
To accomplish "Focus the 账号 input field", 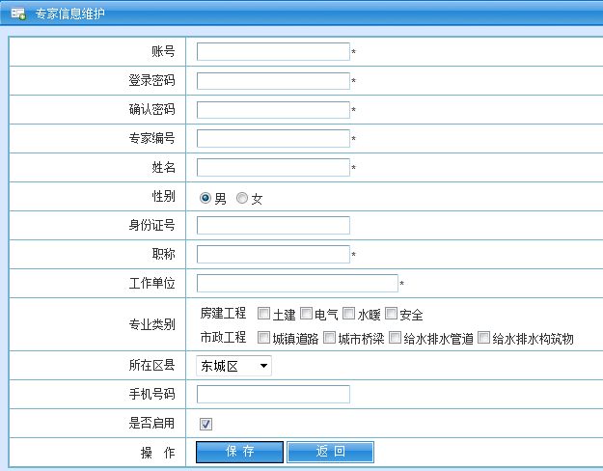I will [x=273, y=52].
